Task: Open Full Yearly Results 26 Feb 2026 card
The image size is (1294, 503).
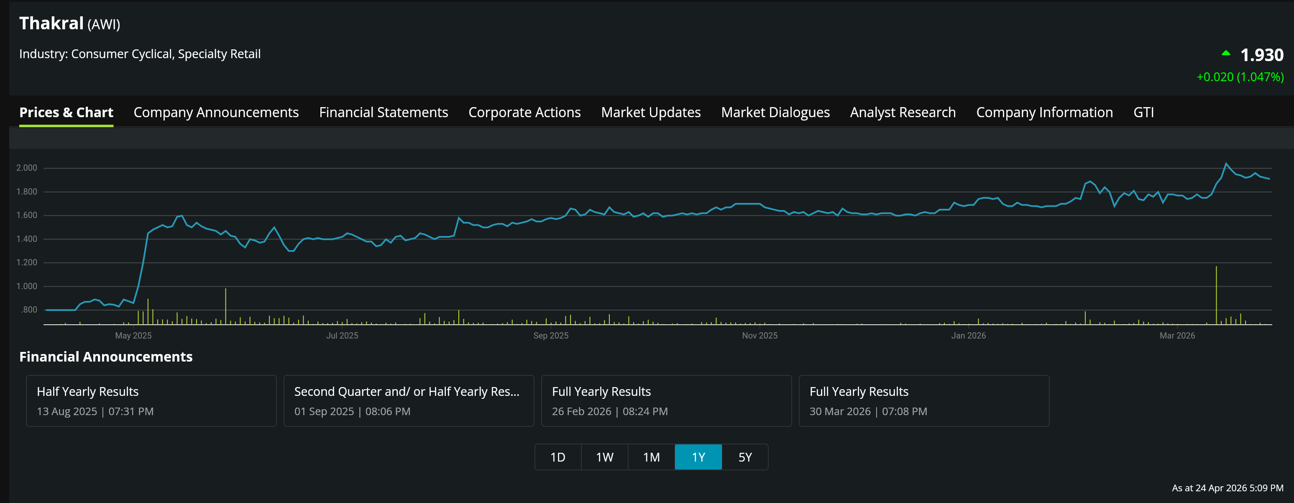Action: [667, 400]
